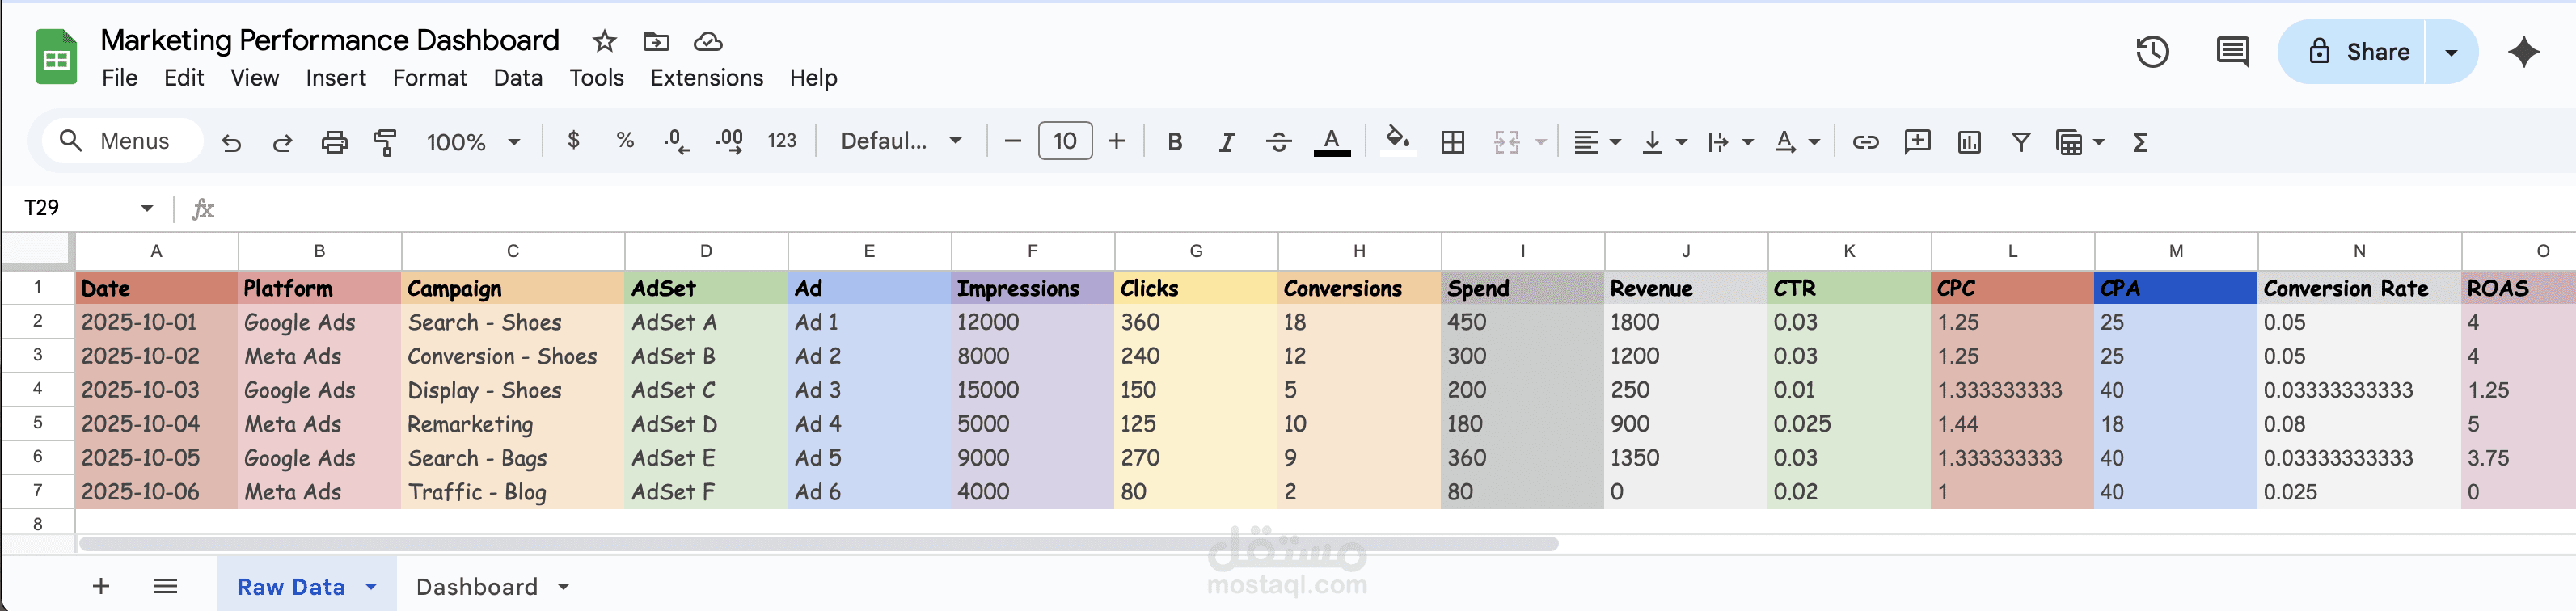Open the Tools menu
This screenshot has width=2576, height=611.
tap(597, 78)
